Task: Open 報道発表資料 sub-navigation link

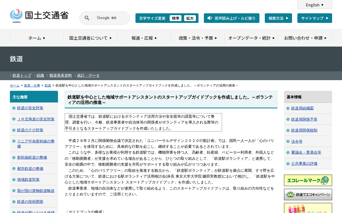Action: (61, 76)
